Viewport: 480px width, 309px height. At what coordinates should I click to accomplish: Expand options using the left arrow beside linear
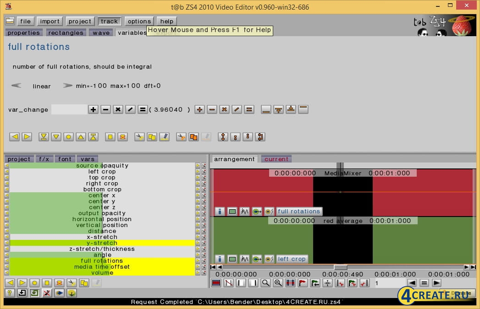coord(16,85)
